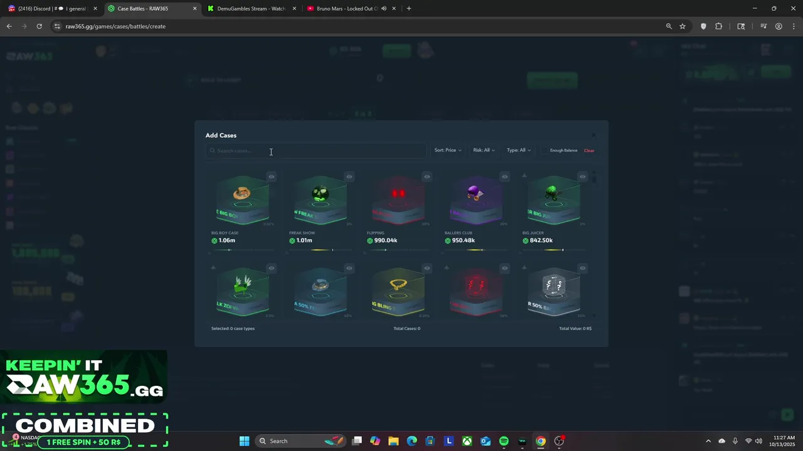The width and height of the screenshot is (803, 451).
Task: Preview Big Boy Case contents via eye icon
Action: [x=272, y=177]
